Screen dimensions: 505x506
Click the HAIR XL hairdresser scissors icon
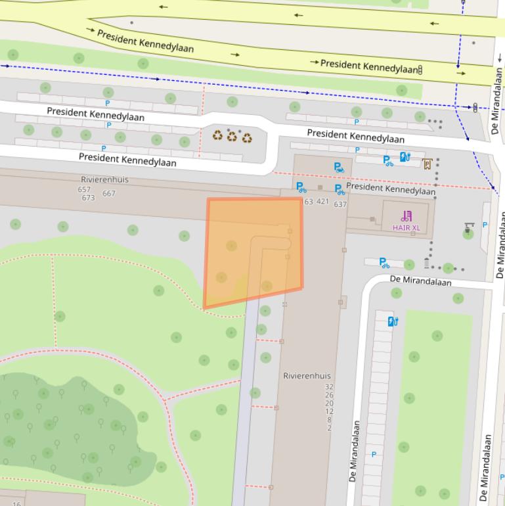point(406,216)
